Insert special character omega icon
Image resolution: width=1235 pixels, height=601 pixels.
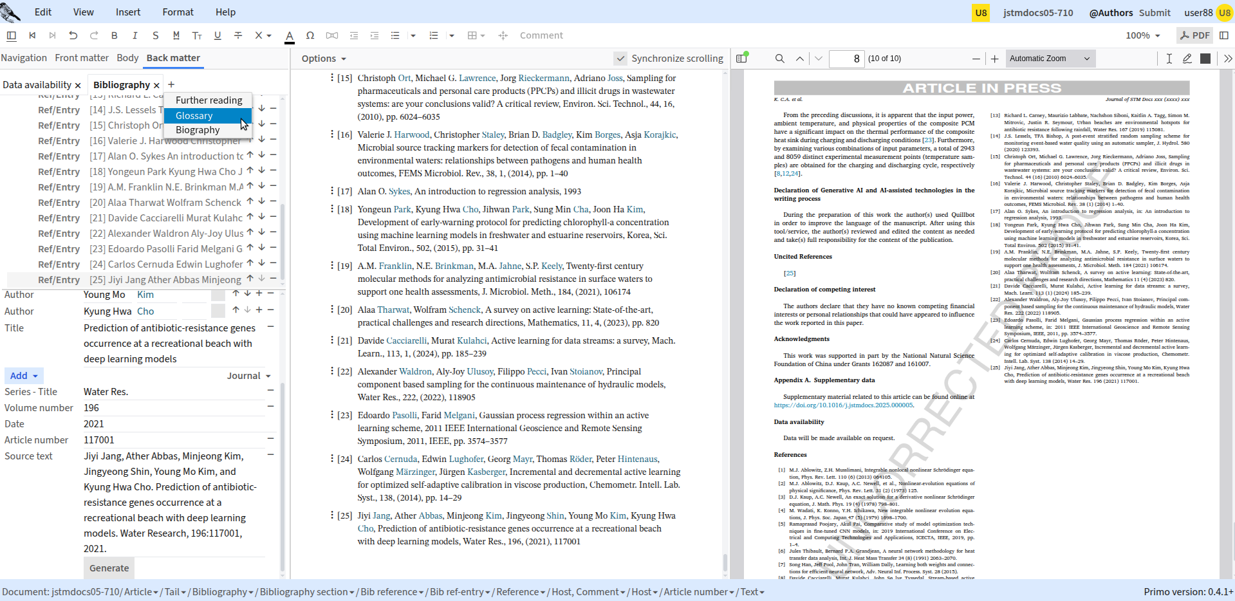coord(310,35)
